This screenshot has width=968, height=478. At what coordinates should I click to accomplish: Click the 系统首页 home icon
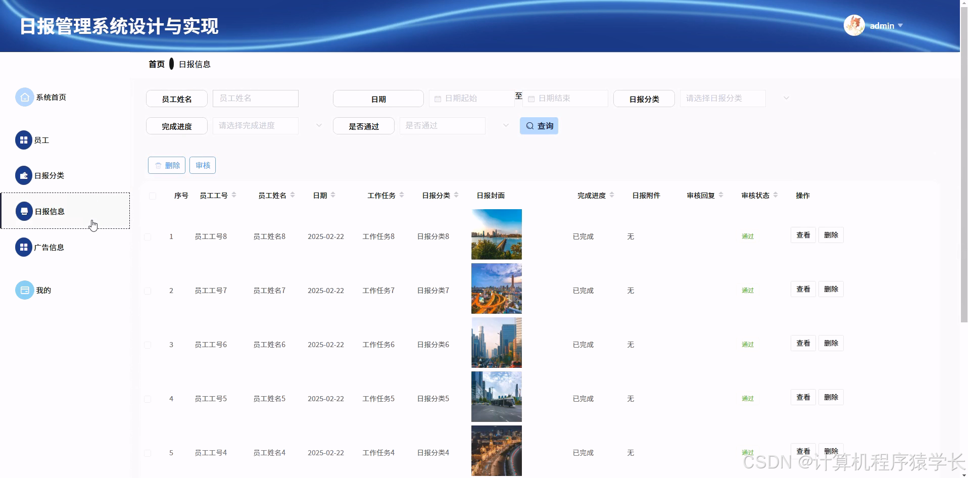coord(24,98)
